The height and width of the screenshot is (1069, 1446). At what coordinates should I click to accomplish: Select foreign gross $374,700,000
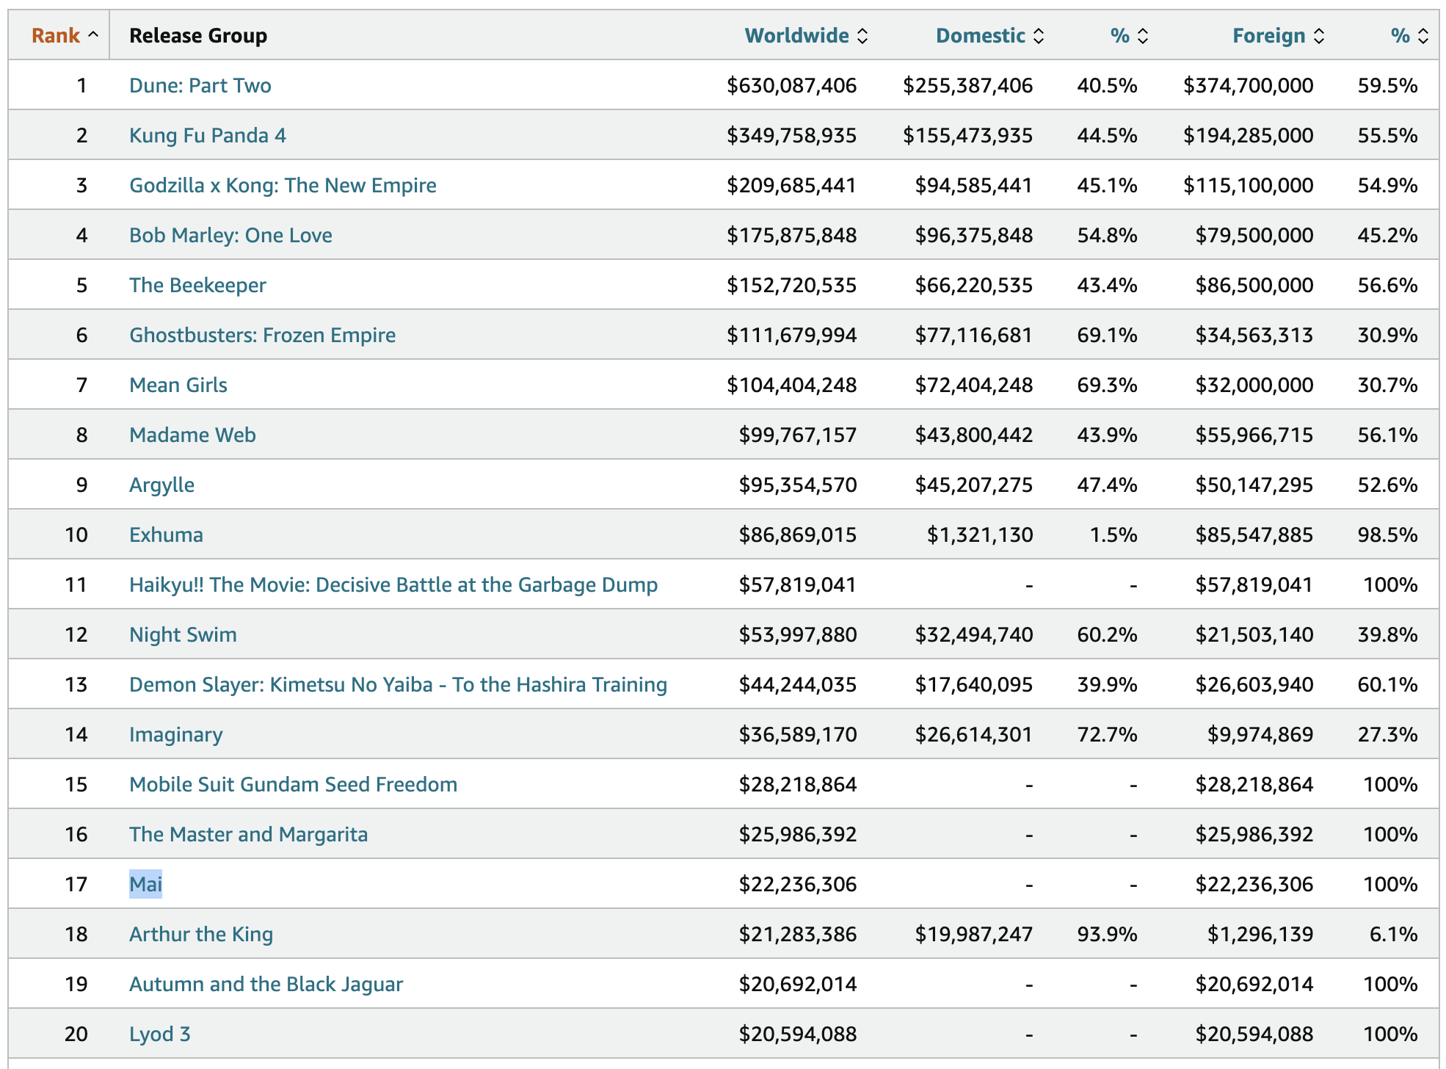[1248, 85]
